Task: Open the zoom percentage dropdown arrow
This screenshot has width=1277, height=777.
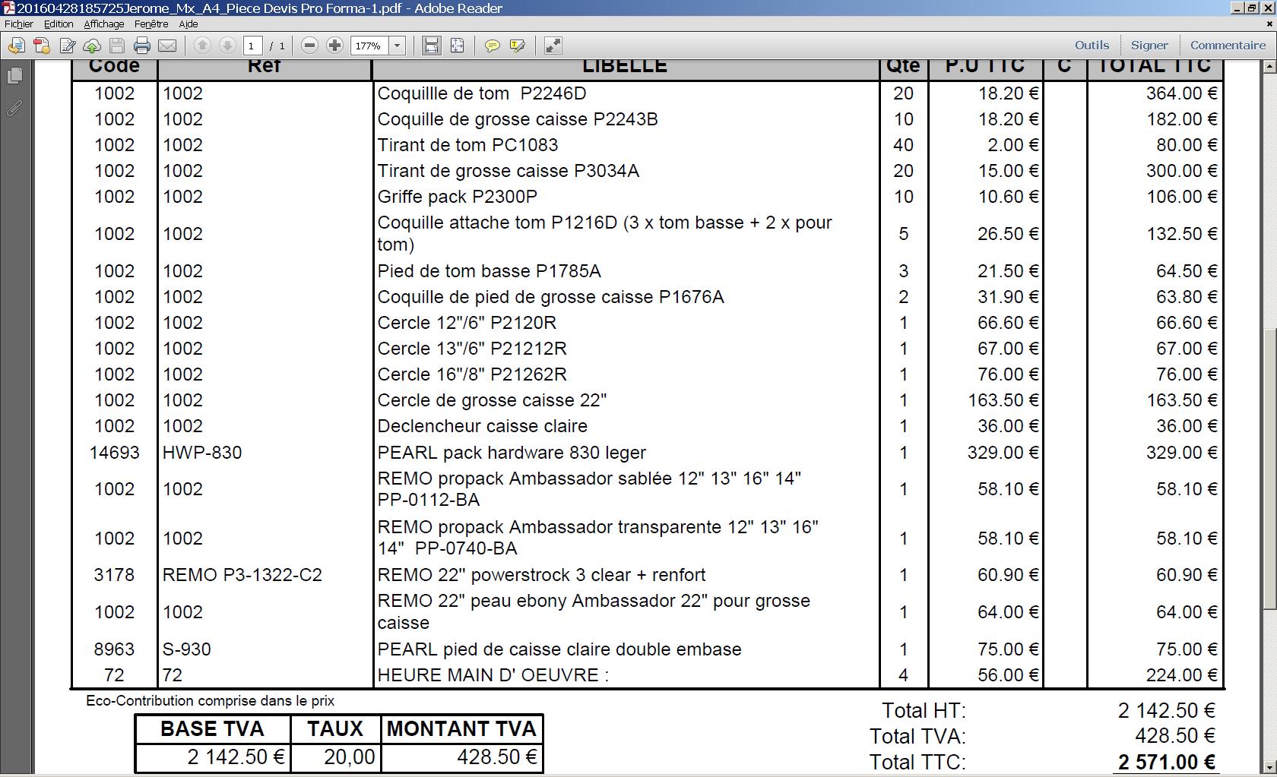Action: pyautogui.click(x=397, y=46)
